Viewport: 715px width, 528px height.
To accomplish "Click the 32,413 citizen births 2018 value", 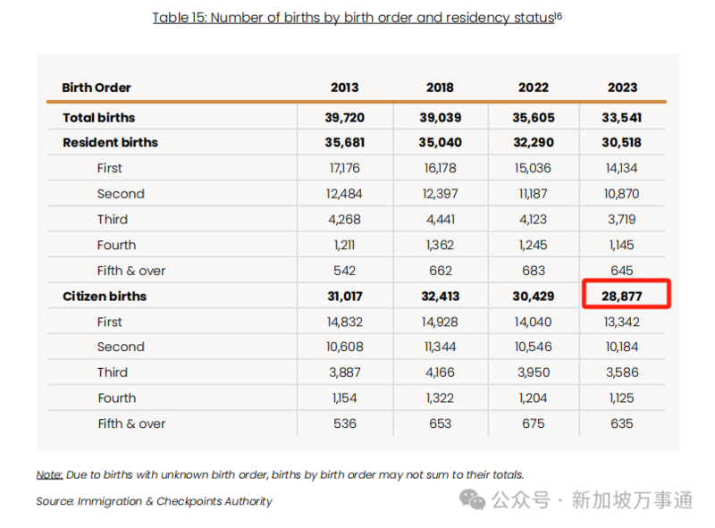I will point(441,297).
